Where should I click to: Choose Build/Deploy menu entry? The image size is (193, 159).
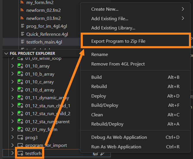click(135, 105)
